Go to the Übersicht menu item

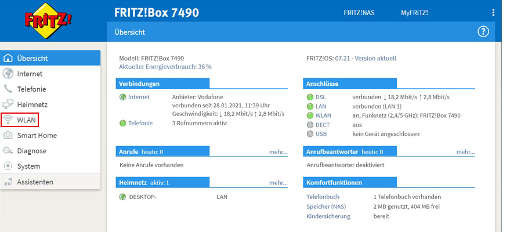(32, 58)
